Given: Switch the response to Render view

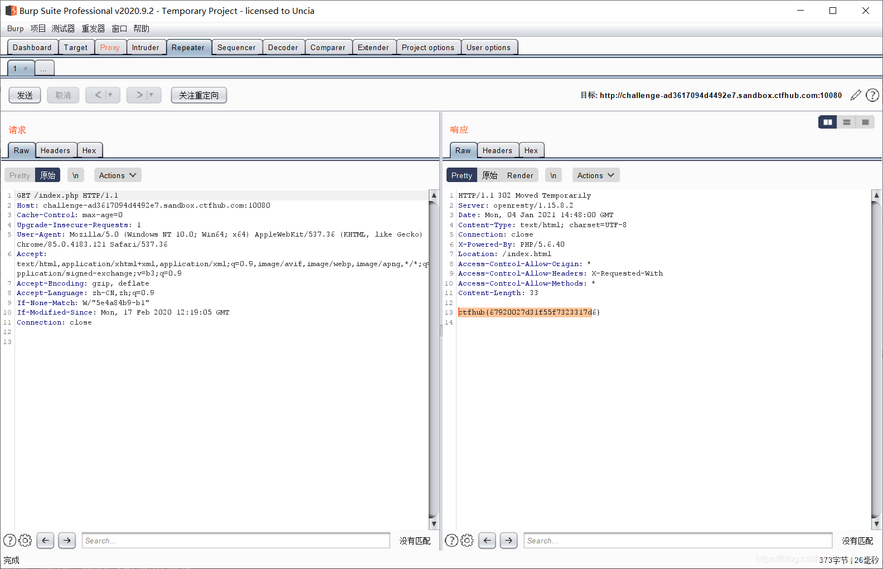Looking at the screenshot, I should (x=520, y=175).
